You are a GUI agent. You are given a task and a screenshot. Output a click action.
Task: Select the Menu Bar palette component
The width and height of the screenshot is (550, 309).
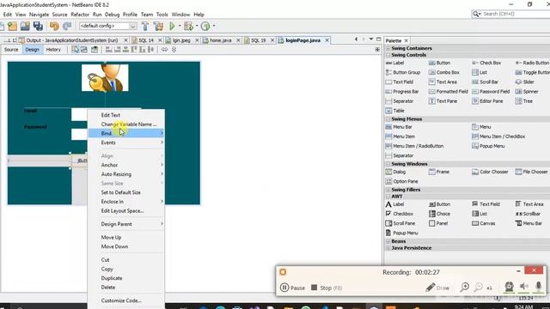(399, 127)
